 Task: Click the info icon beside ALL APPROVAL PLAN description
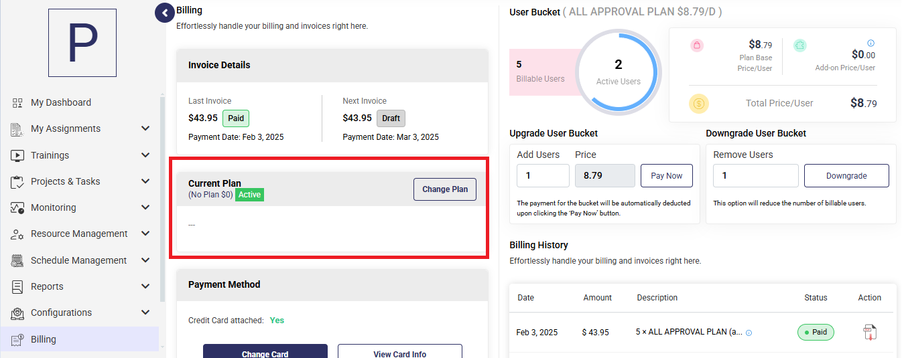pos(749,333)
